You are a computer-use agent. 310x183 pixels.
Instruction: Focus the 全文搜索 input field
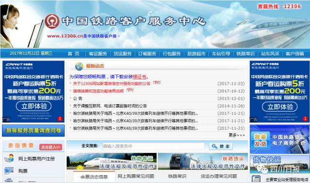click(x=154, y=146)
